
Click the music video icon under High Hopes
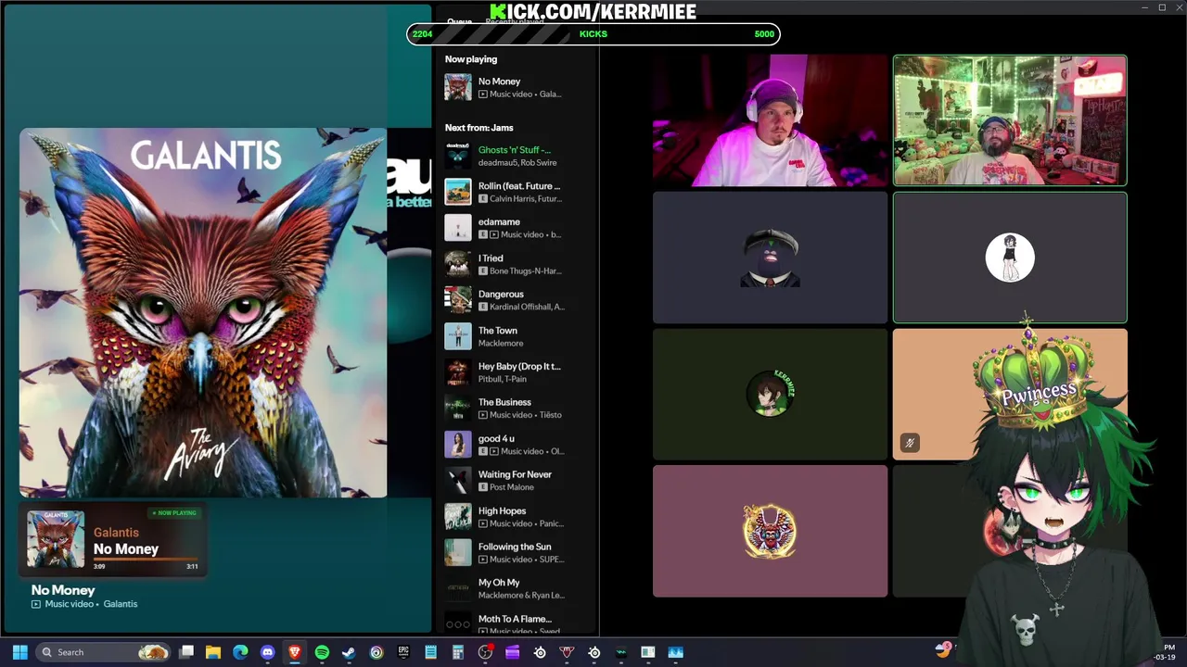(483, 523)
